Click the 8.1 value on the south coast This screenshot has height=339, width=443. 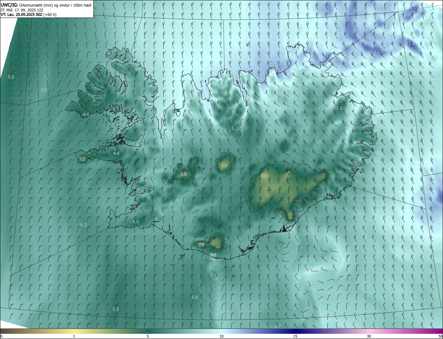point(213,255)
